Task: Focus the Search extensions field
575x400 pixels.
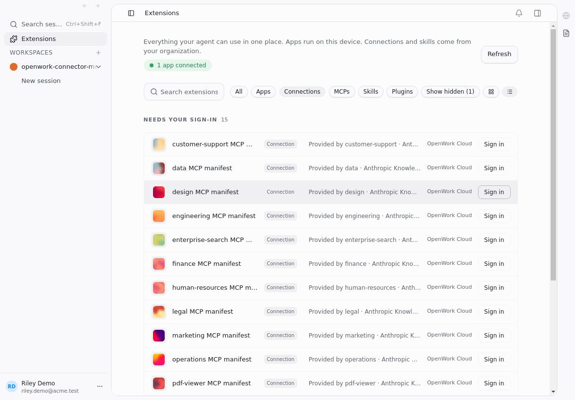Action: point(184,92)
